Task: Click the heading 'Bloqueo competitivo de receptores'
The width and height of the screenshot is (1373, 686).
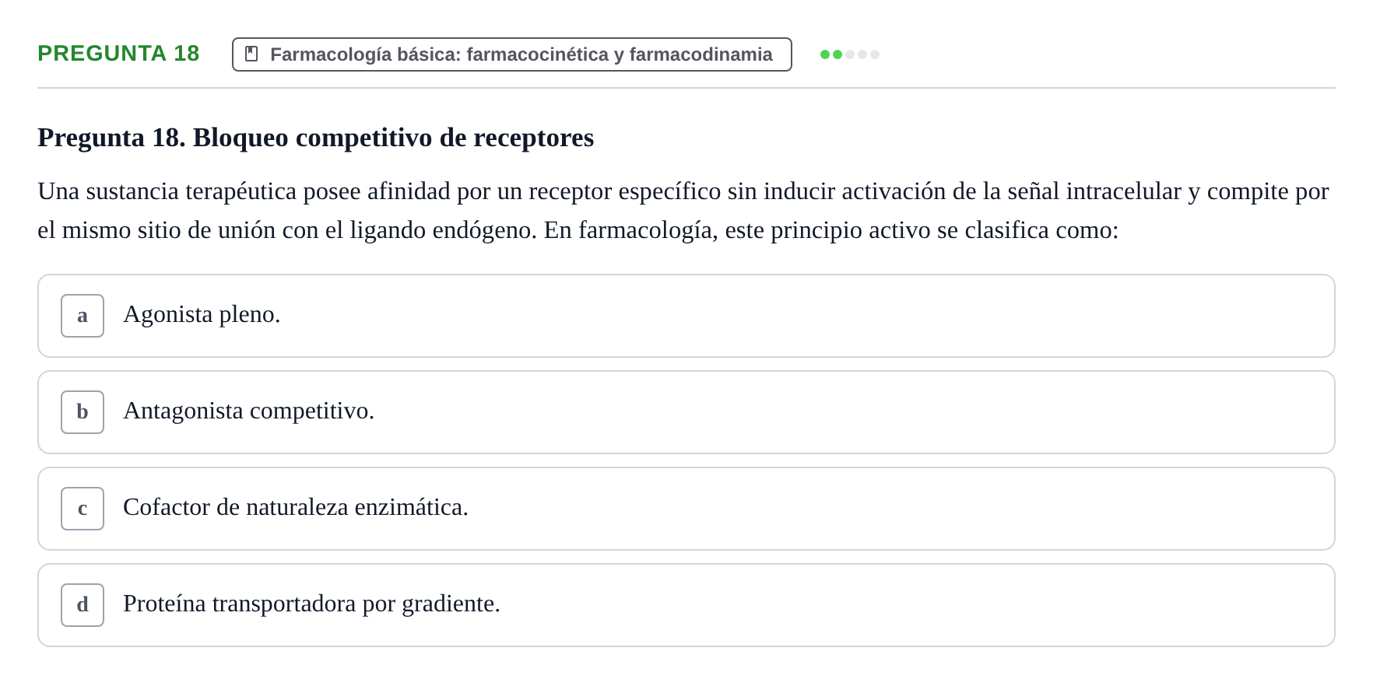Action: (393, 138)
